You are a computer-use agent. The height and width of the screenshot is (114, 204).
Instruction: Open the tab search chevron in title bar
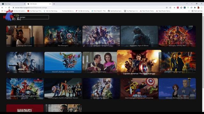pyautogui.click(x=187, y=4)
